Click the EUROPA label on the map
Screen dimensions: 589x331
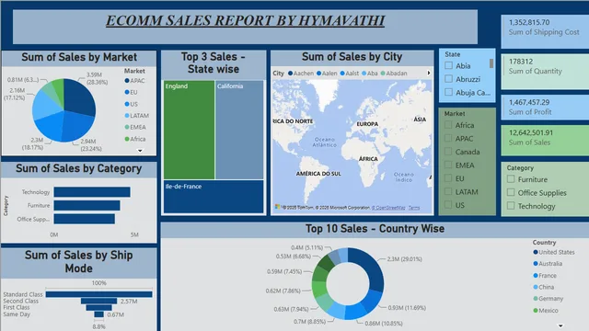[367, 124]
